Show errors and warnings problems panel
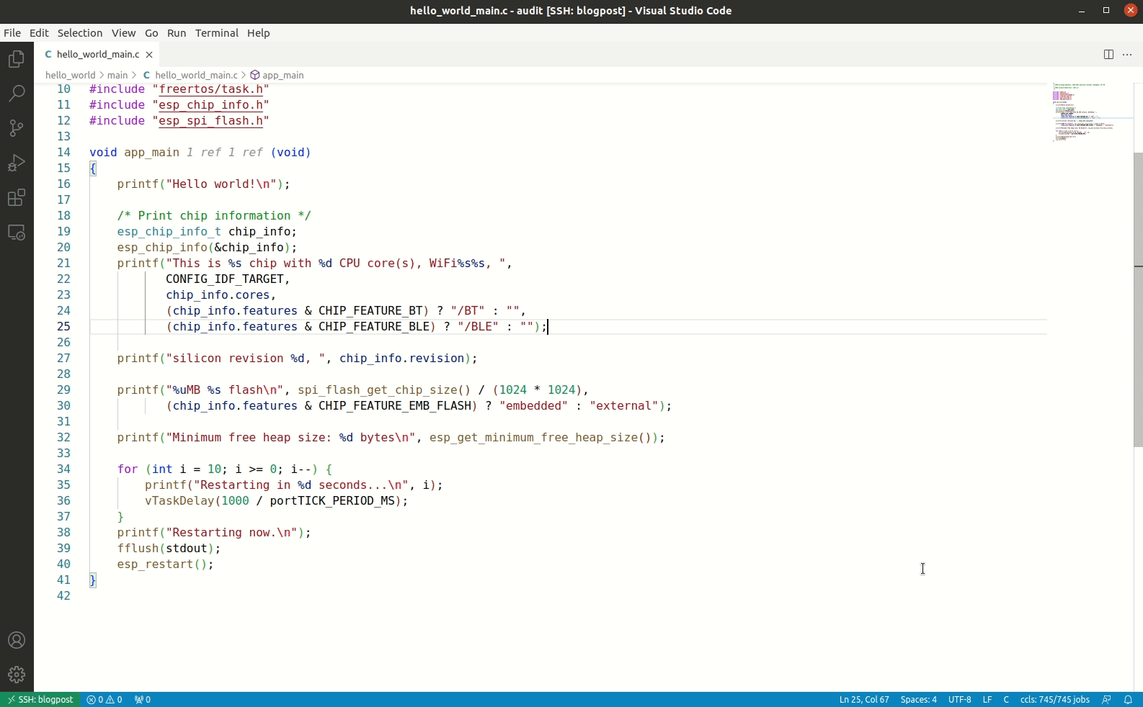The height and width of the screenshot is (707, 1143). click(x=104, y=699)
